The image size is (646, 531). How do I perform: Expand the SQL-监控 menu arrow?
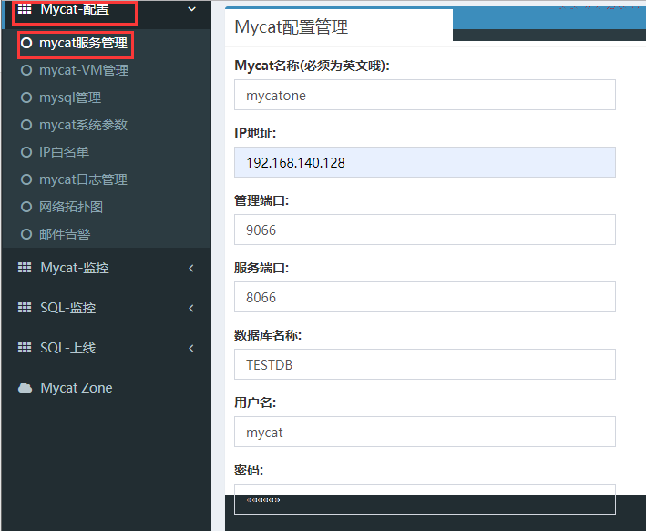191,308
